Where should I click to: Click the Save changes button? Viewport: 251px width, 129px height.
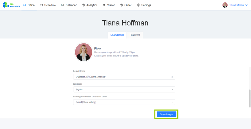[x=166, y=114]
